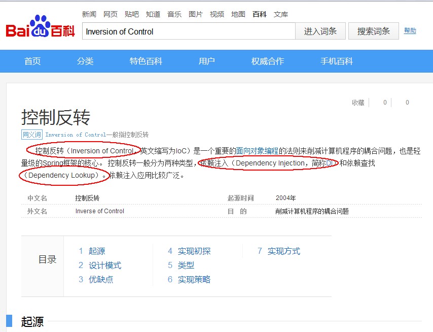Image resolution: width=433 pixels, height=332 pixels.
Task: Follow the DI hyperlink in the summary
Action: [329, 163]
